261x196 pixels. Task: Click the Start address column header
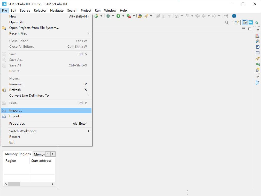pos(41,161)
